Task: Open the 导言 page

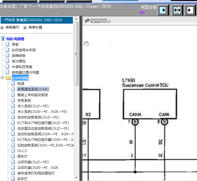Action: (15, 44)
